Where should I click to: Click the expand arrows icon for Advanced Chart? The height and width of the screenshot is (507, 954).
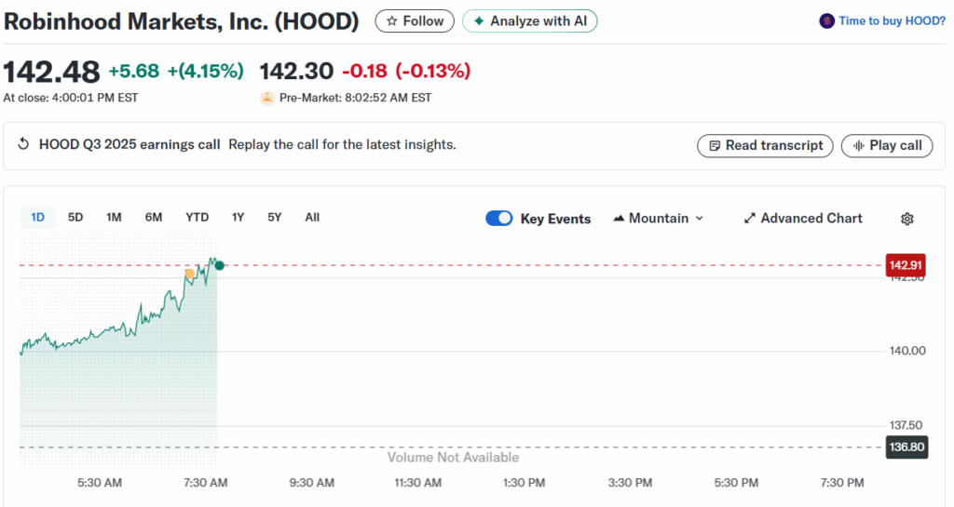[x=749, y=219]
